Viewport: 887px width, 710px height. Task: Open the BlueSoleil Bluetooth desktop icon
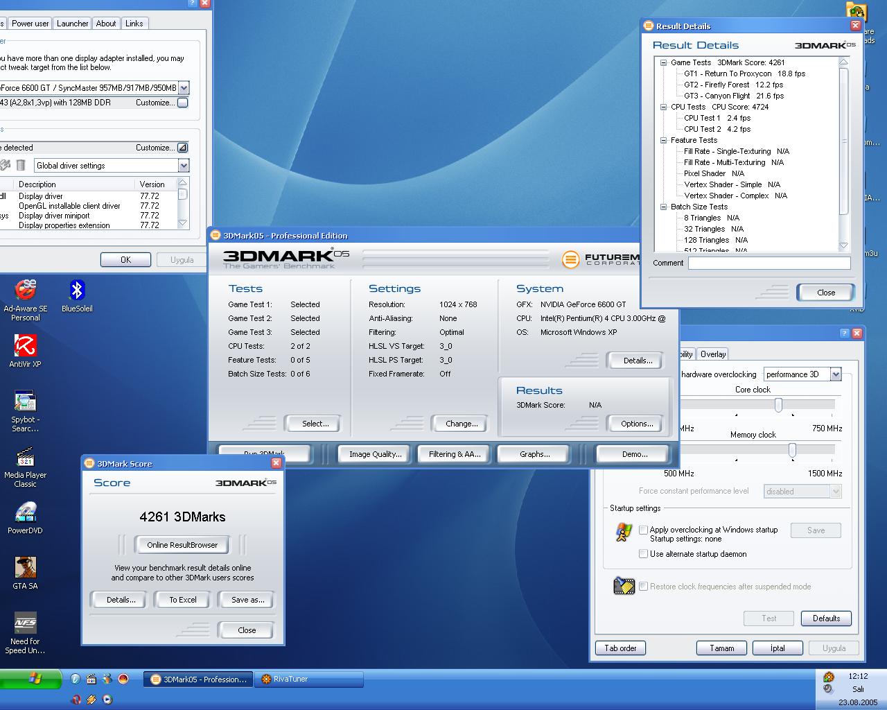77,296
